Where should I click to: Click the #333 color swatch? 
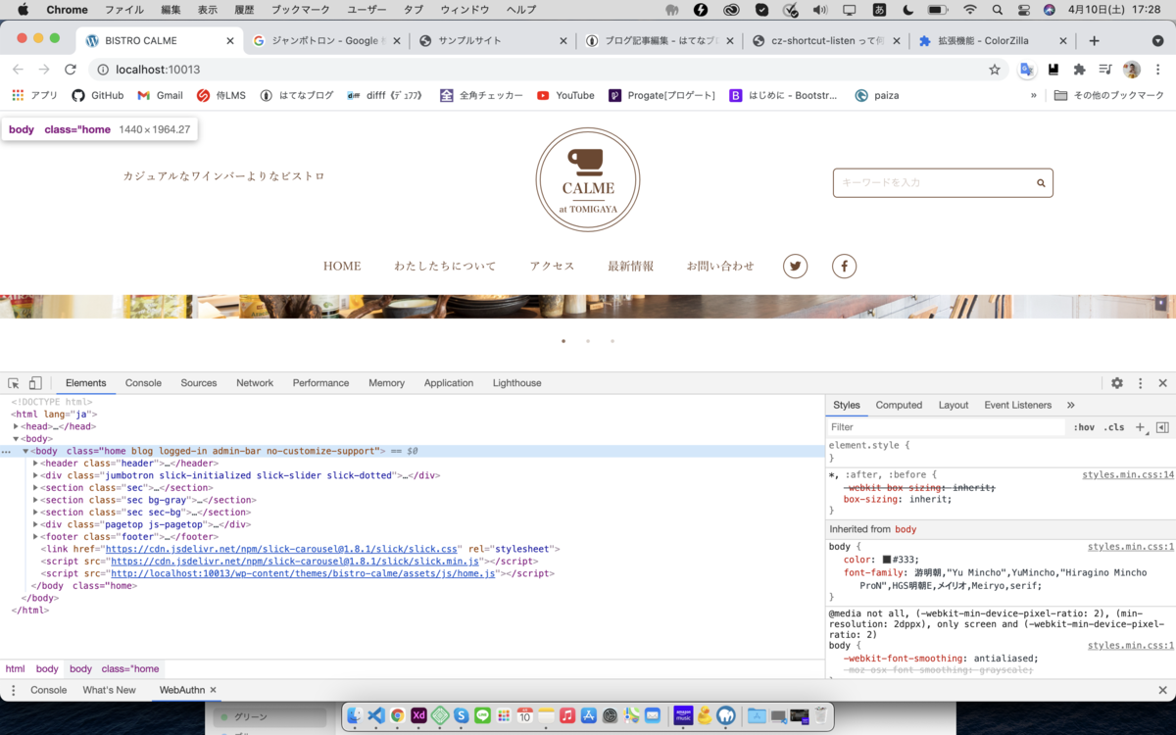886,560
